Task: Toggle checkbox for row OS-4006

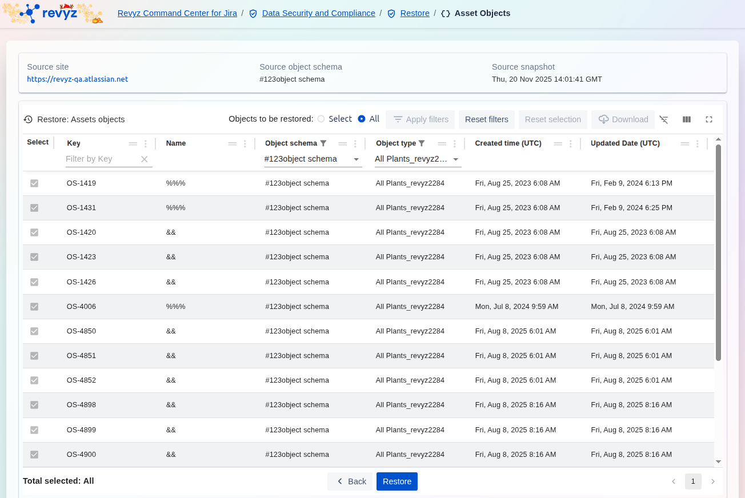Action: point(34,307)
